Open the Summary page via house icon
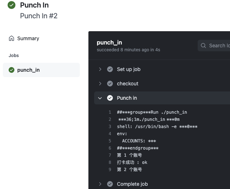230x189 pixels. coord(11,38)
